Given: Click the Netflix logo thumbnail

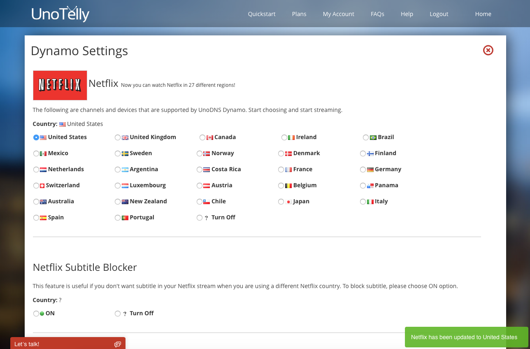Looking at the screenshot, I should coord(60,85).
